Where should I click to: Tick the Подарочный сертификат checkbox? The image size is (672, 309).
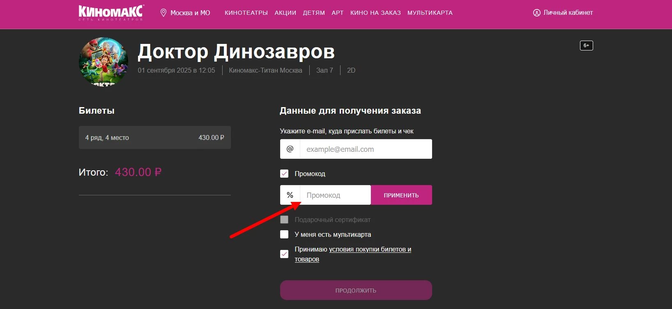[x=284, y=220]
